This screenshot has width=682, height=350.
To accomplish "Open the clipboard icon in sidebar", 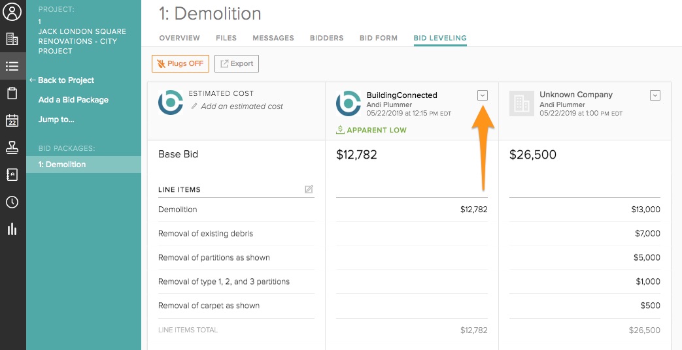I will pyautogui.click(x=12, y=93).
